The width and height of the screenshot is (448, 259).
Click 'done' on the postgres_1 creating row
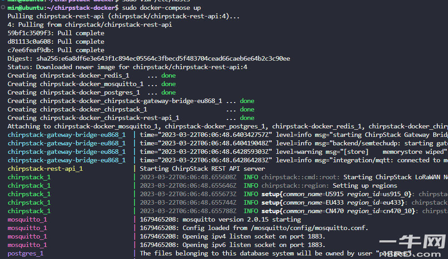click(168, 92)
